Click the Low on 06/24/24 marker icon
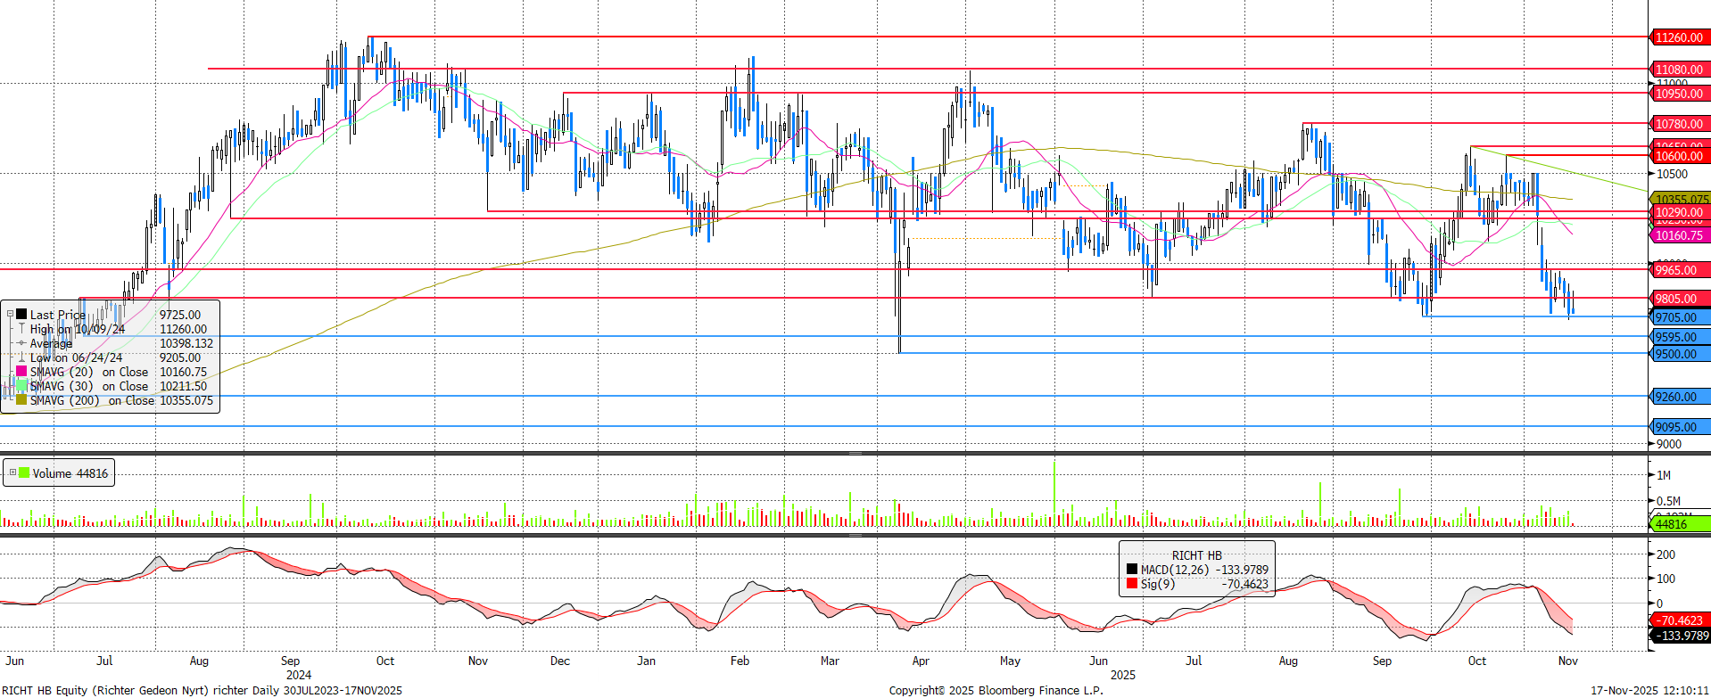The width and height of the screenshot is (1711, 698). pyautogui.click(x=21, y=357)
